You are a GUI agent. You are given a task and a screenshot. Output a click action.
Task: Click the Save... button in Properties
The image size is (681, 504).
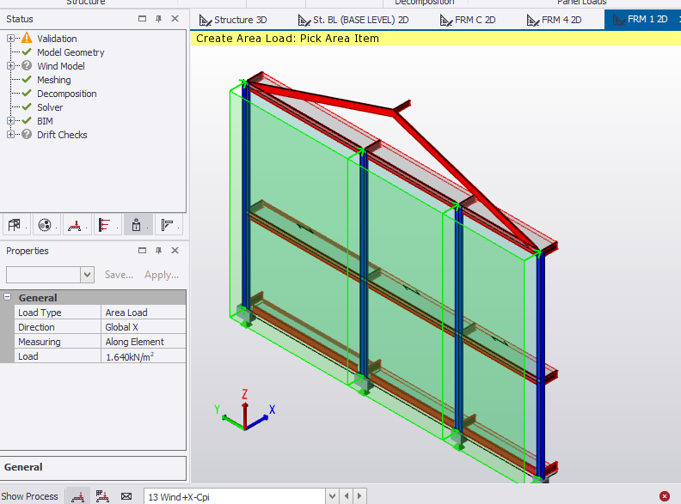(119, 275)
